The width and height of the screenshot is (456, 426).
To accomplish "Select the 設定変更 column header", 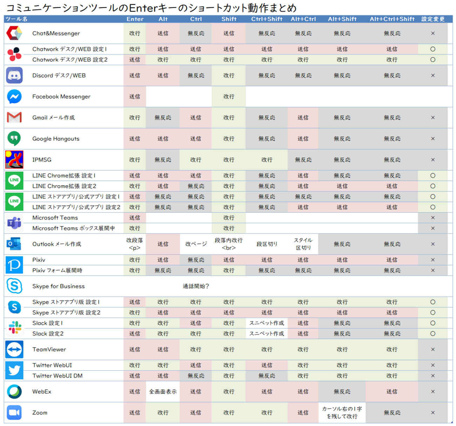I will click(433, 19).
